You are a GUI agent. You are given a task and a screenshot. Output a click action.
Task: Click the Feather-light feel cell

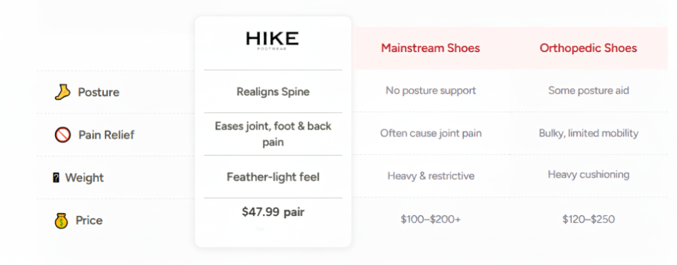point(273,177)
